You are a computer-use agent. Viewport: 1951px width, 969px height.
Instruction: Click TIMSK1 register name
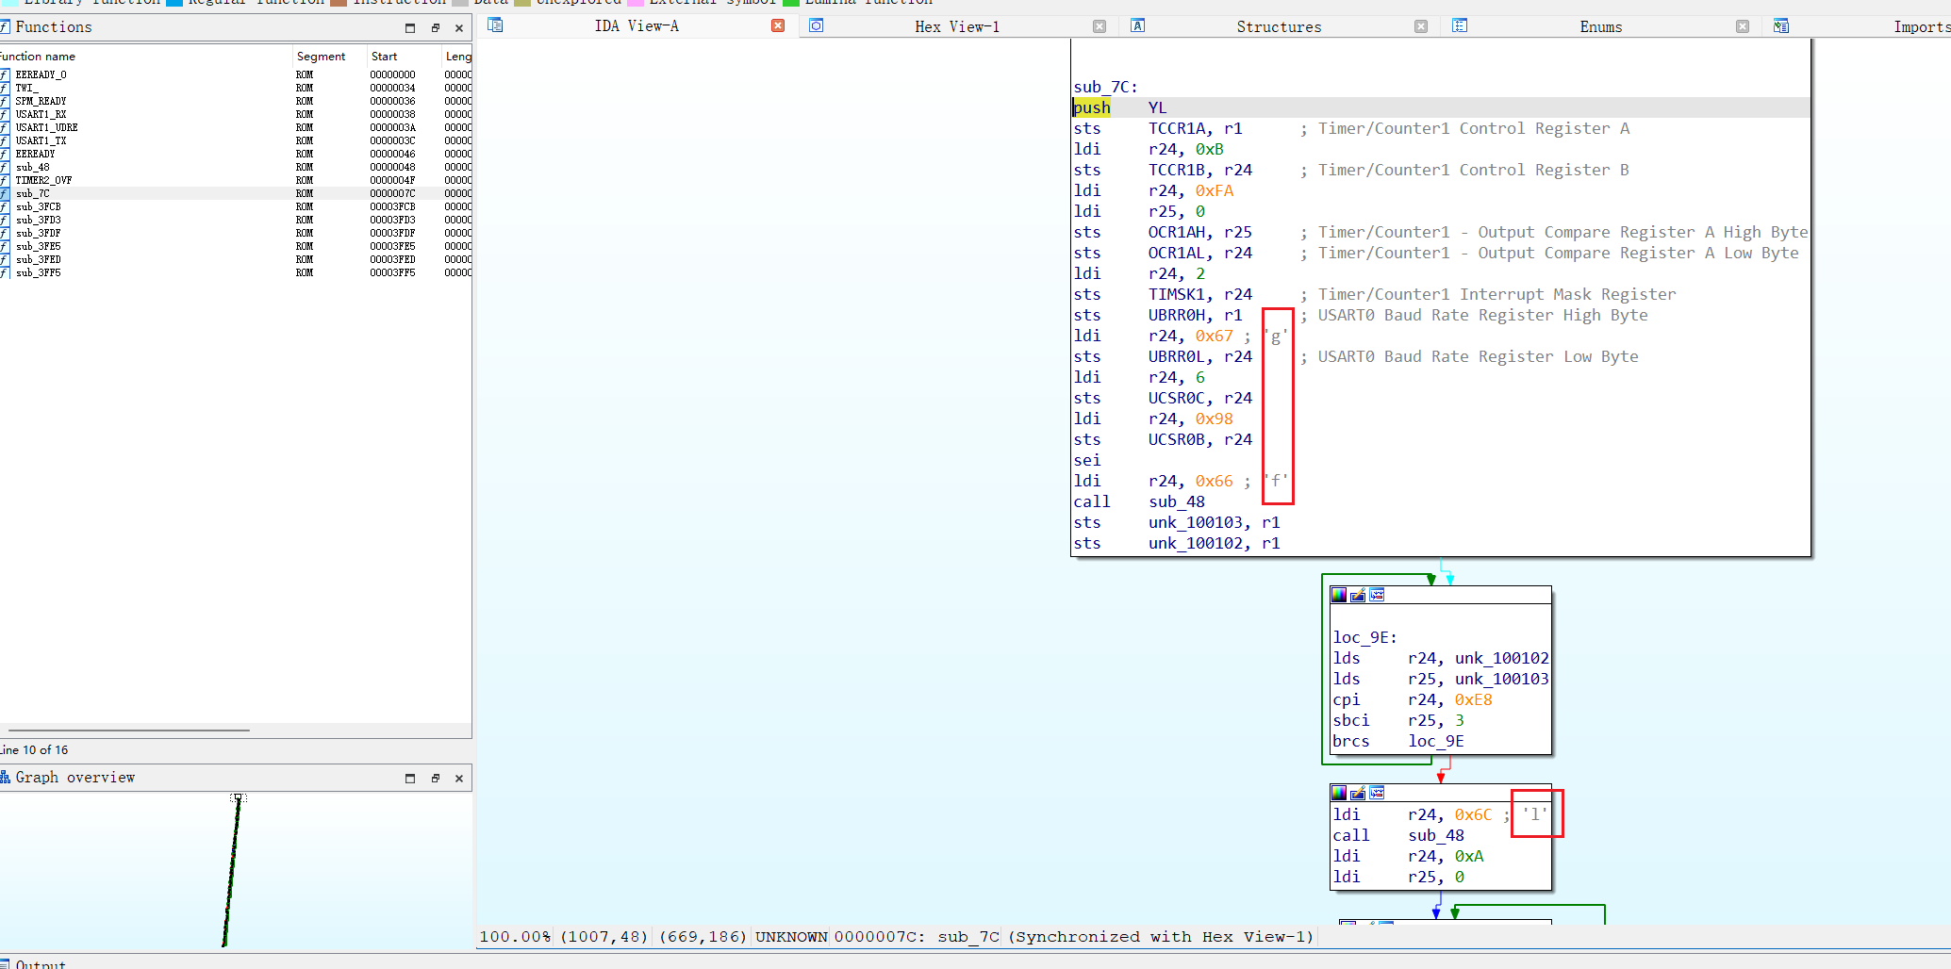(x=1176, y=294)
